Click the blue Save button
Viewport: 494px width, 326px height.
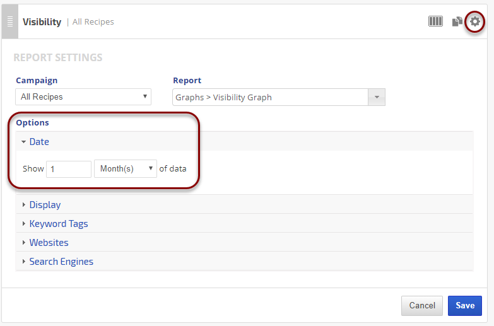point(465,306)
